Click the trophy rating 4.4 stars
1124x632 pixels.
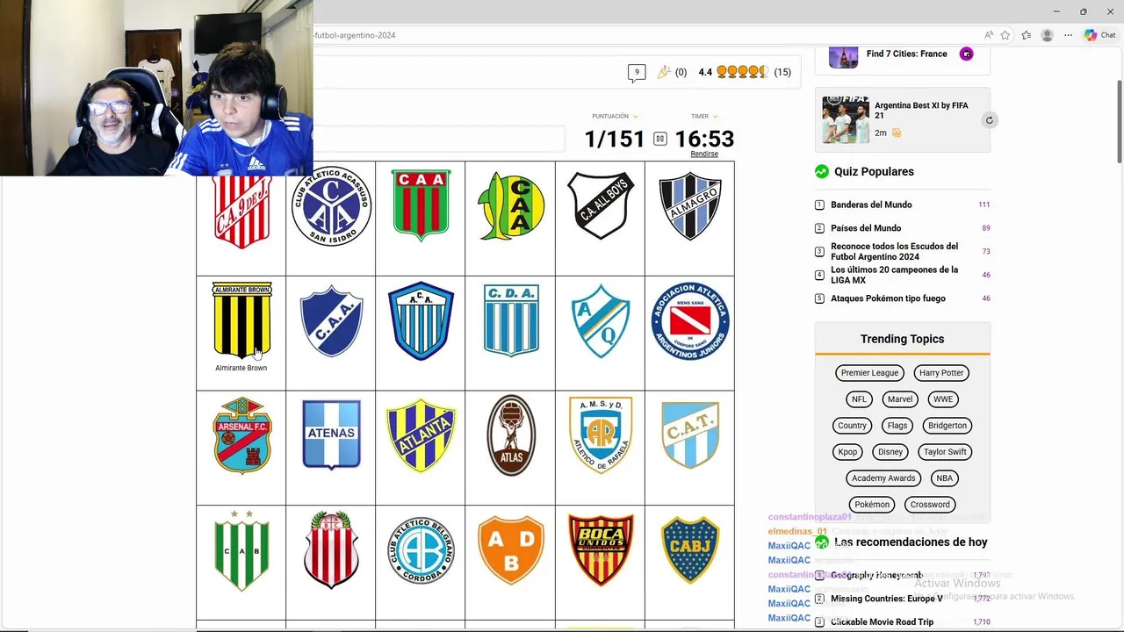tap(742, 72)
